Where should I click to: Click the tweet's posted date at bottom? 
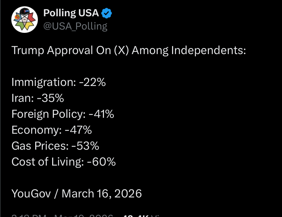point(83,215)
